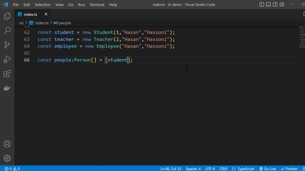
Task: Open the View menu
Action: pyautogui.click(x=59, y=5)
